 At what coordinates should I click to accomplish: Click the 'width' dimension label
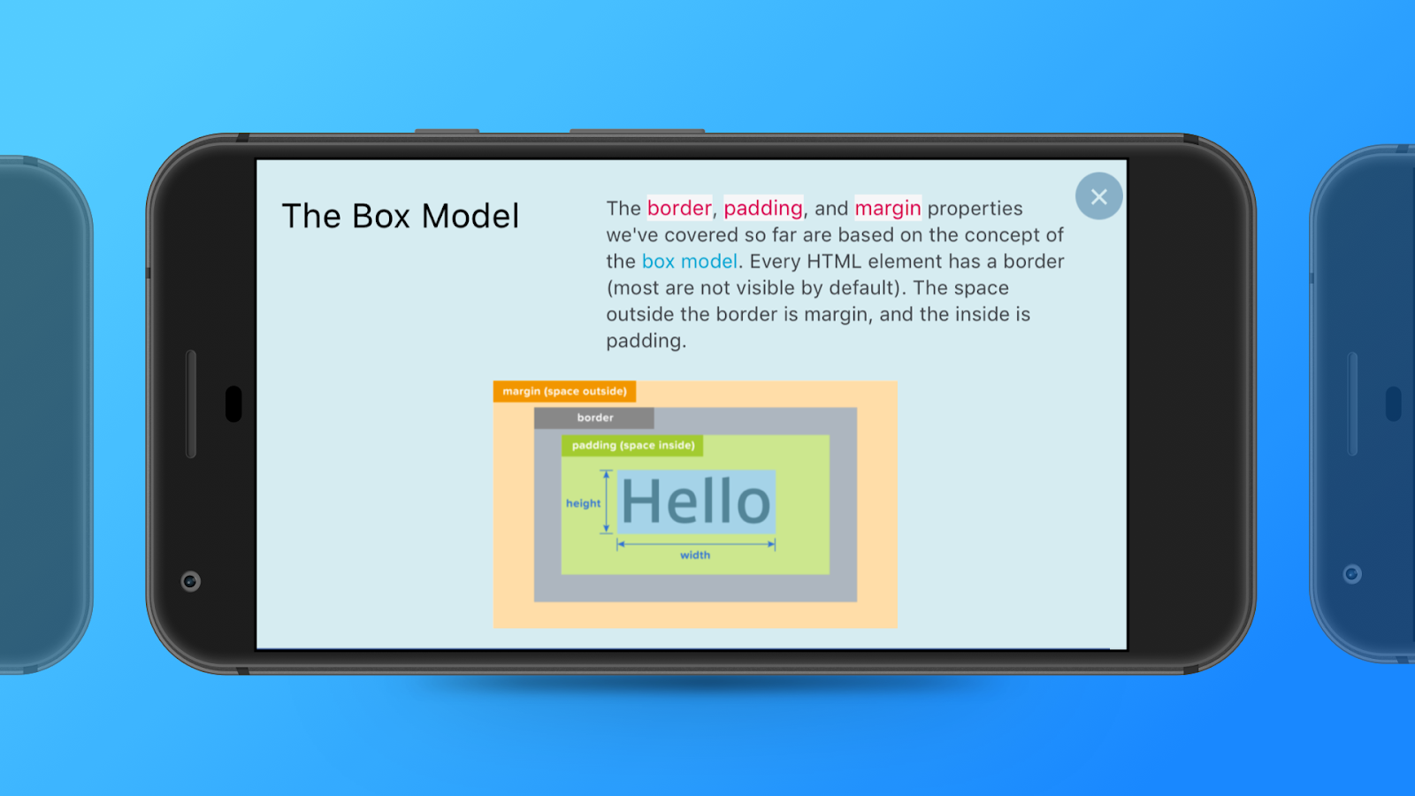coord(695,555)
